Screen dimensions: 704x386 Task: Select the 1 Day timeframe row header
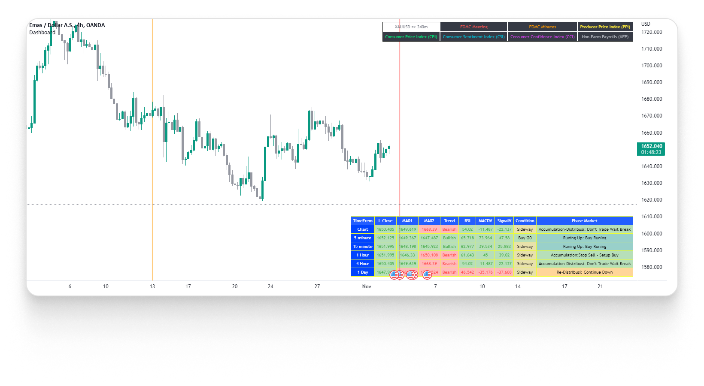[x=362, y=272]
